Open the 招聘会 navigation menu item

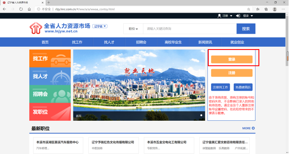coord(141,42)
